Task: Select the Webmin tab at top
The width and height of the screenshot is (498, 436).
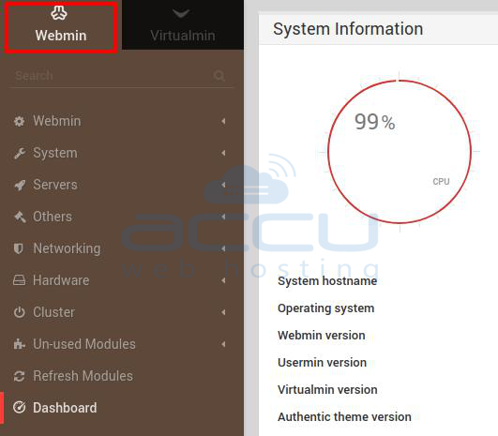Action: pos(61,24)
